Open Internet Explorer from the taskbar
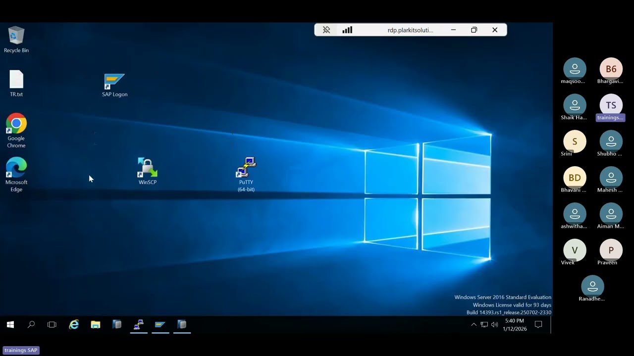Image resolution: width=634 pixels, height=356 pixels. pyautogui.click(x=74, y=325)
